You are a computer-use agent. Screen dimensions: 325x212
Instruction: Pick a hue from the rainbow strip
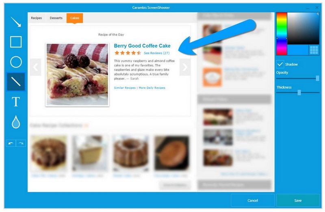click(x=282, y=34)
